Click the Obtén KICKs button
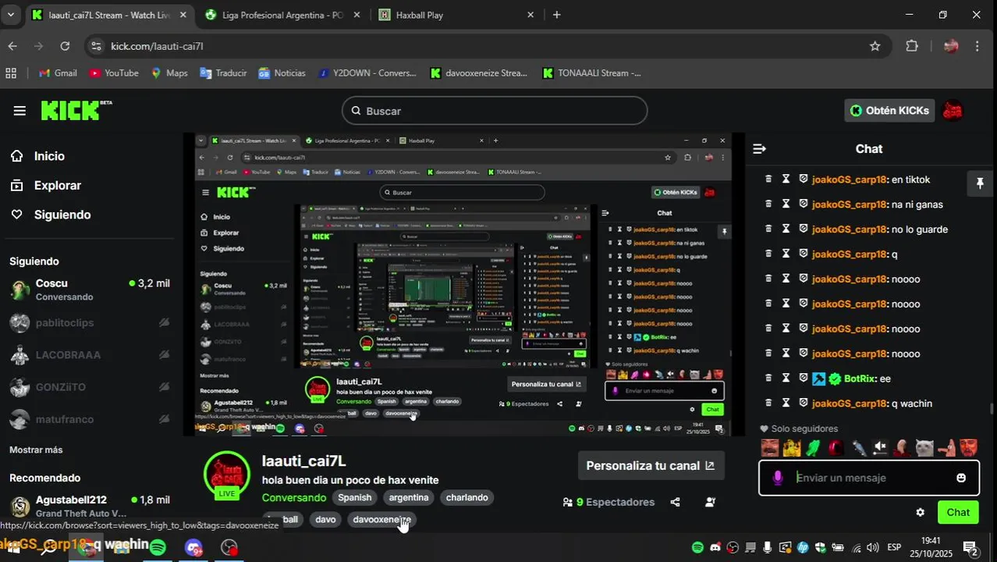Viewport: 997px width, 562px height. pos(890,111)
